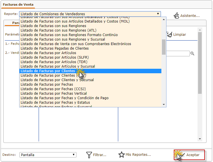Viewport: 213px width, 162px height.
Task: Select Listado de Facturas con sus Renglones
Action: 90,26
